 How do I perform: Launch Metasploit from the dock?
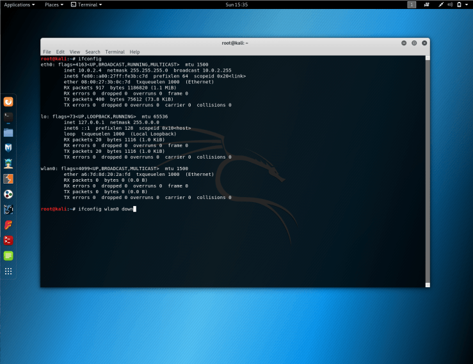pyautogui.click(x=8, y=148)
